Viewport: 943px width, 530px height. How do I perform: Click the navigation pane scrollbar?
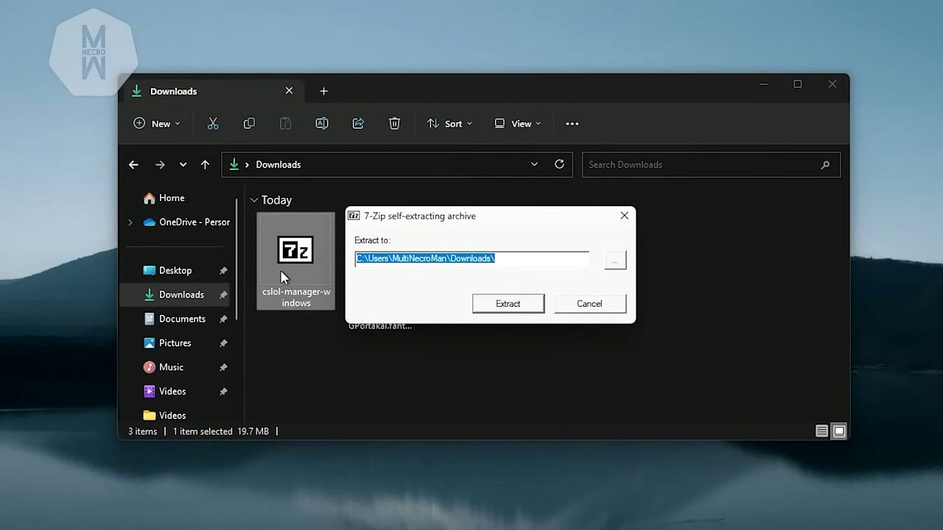(236, 258)
